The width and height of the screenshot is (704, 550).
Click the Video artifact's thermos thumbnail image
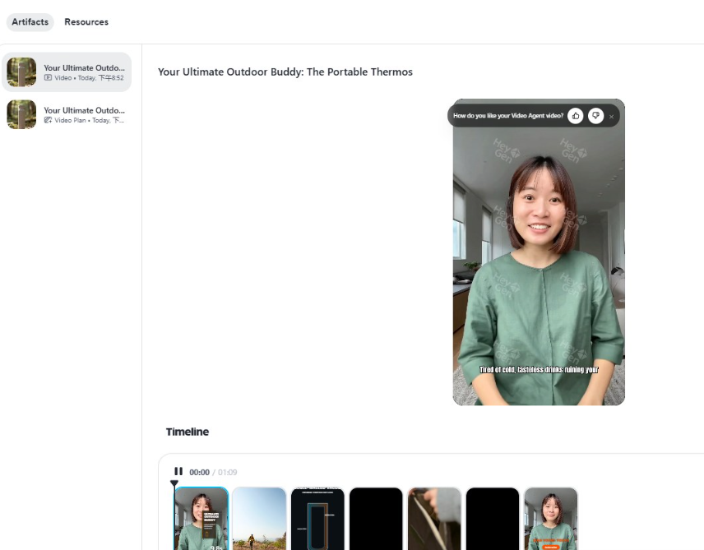point(21,72)
